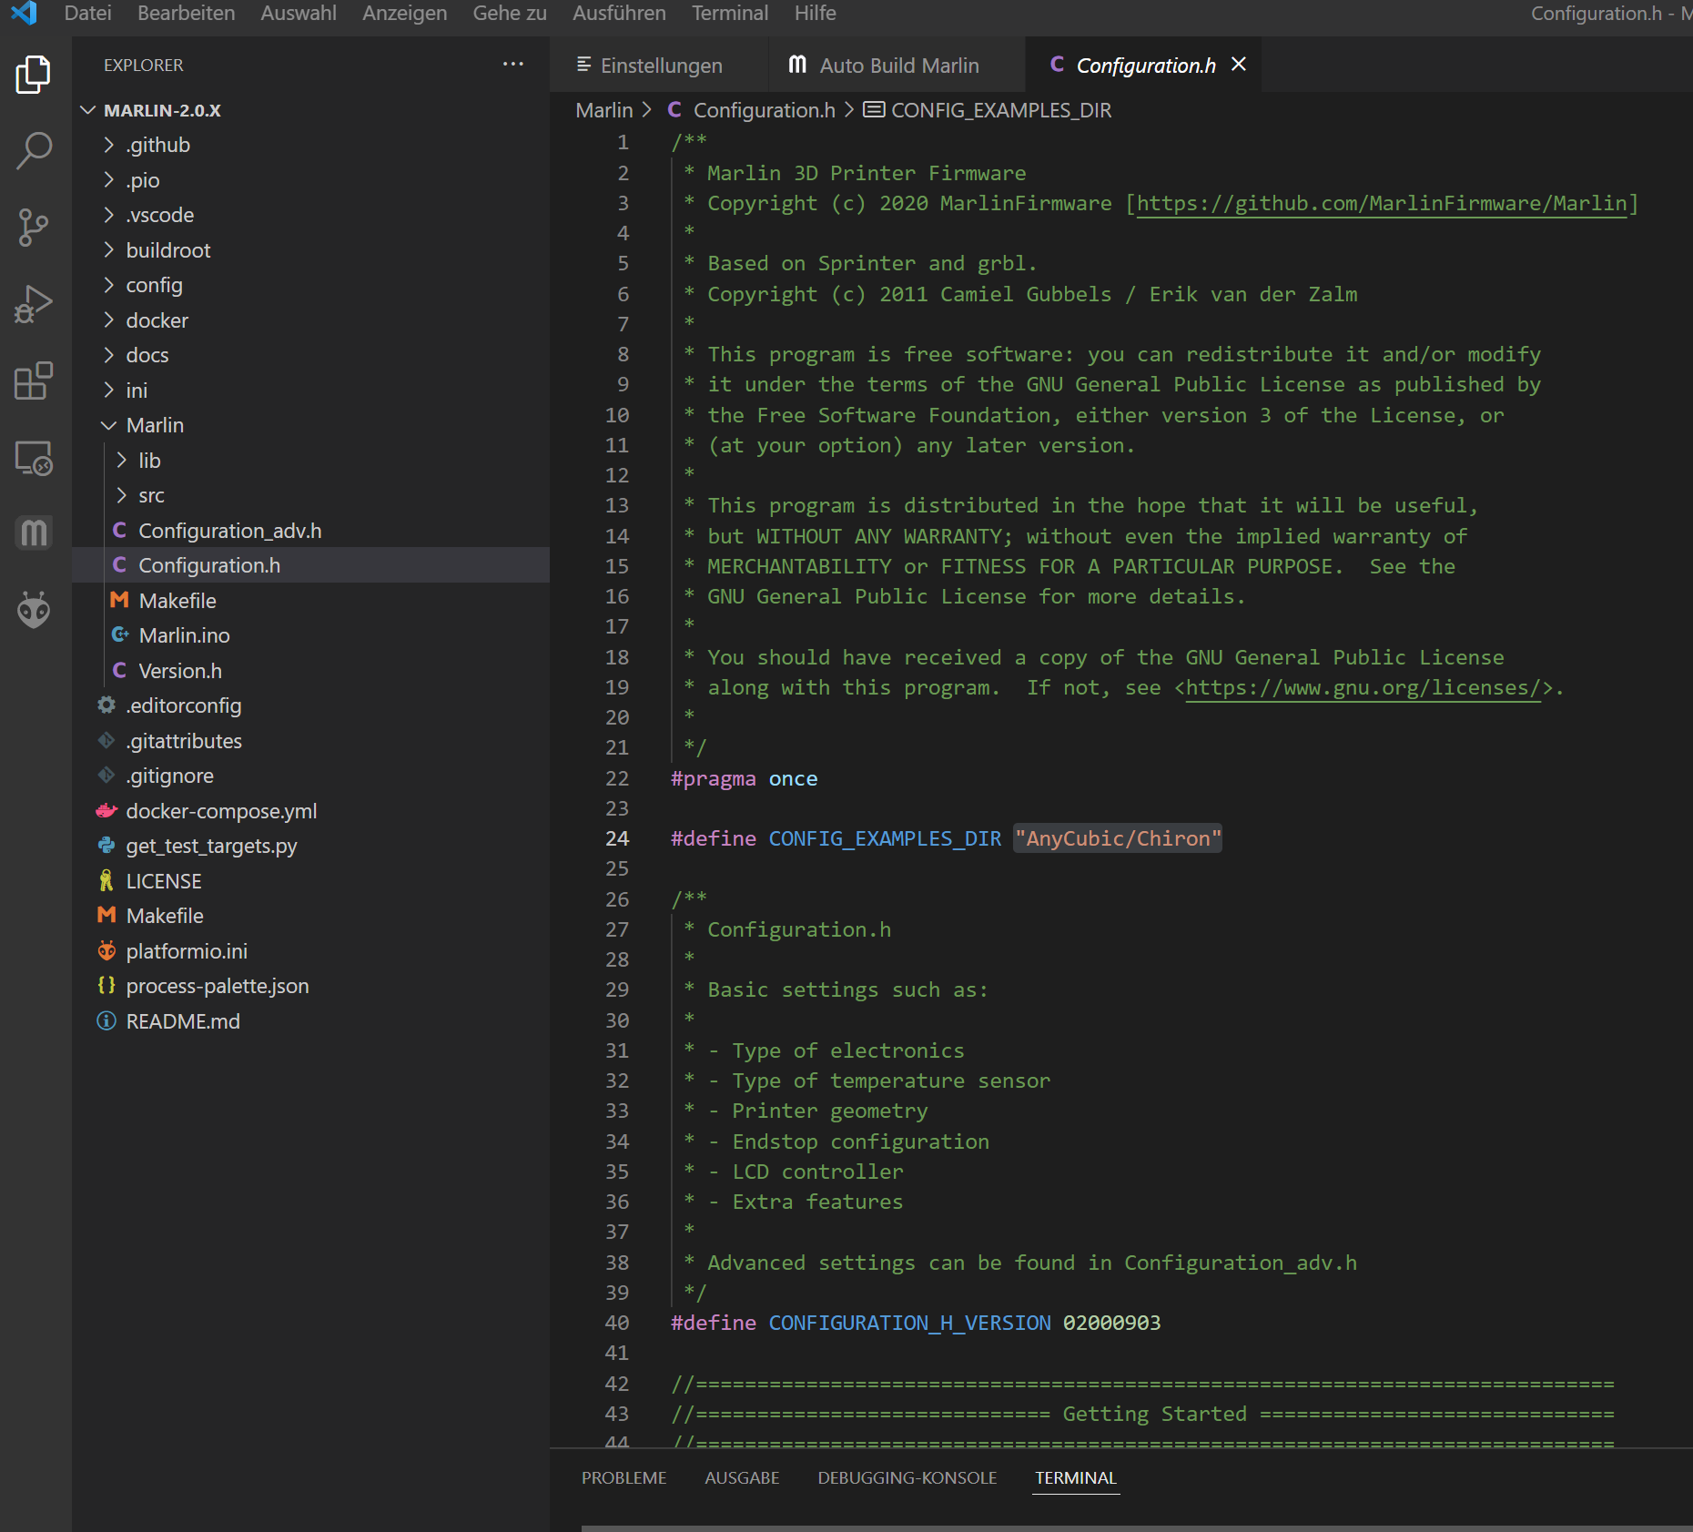Screen dimensions: 1693x1532
Task: Close the Configuration.h editor tab
Action: [1239, 65]
